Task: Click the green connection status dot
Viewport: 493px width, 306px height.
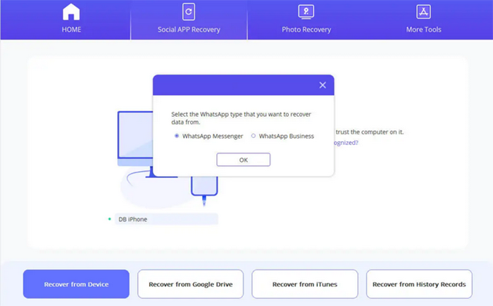Action: [109, 219]
